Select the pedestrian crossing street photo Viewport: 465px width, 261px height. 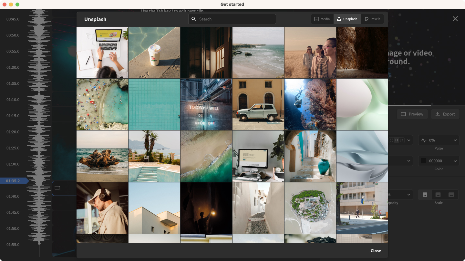362,208
